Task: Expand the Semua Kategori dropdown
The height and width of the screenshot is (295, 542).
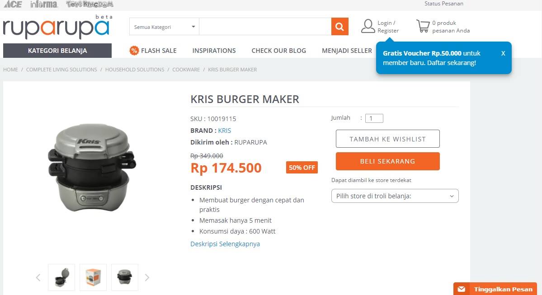Action: [164, 27]
